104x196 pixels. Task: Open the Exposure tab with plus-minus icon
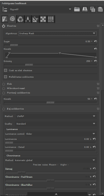pos(5,19)
